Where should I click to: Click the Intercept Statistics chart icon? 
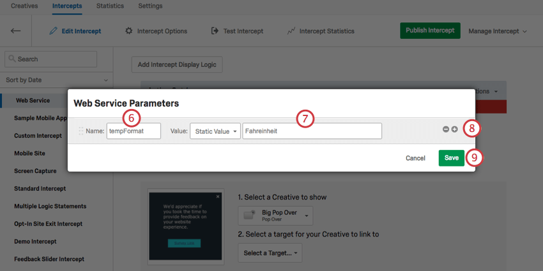pyautogui.click(x=291, y=31)
